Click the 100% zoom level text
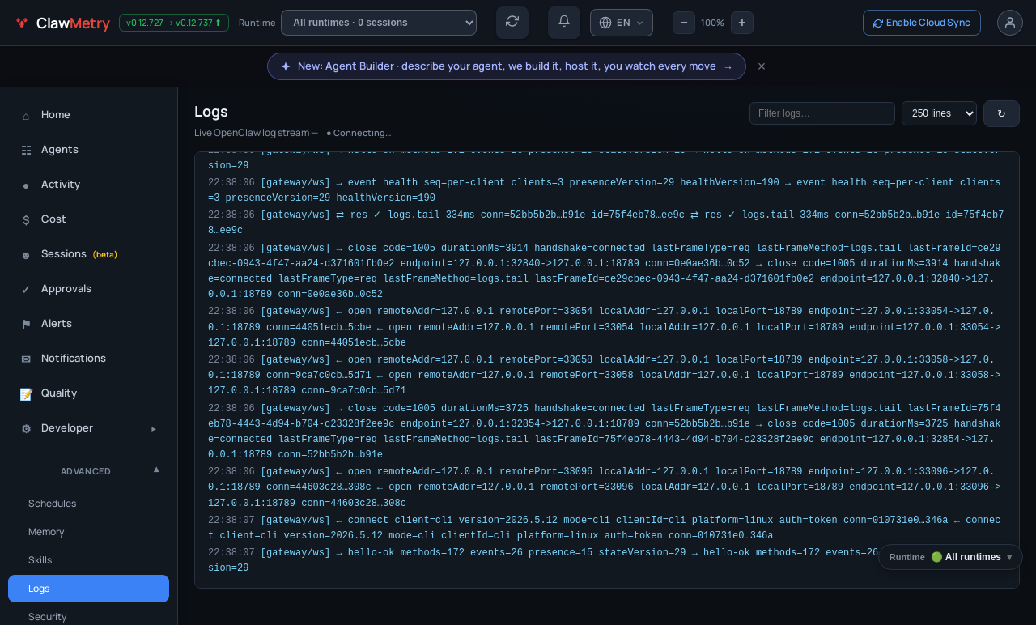This screenshot has width=1036, height=625. [x=712, y=23]
